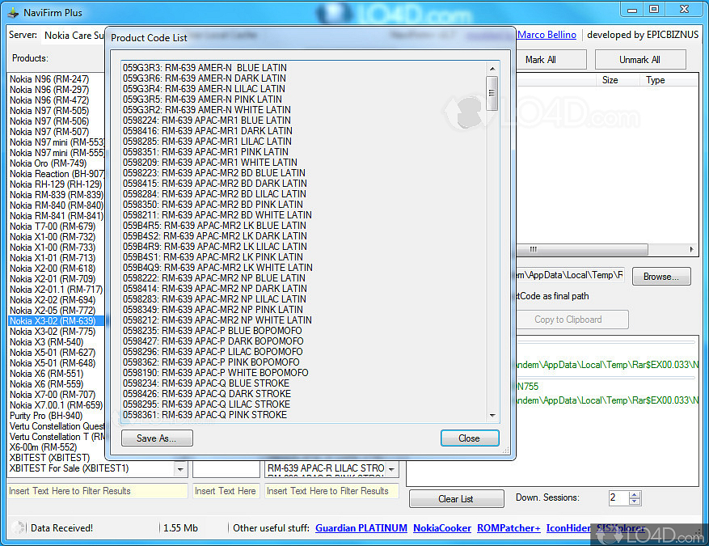Select code 0598234 APAC-Q BLUE STROKE

[205, 383]
